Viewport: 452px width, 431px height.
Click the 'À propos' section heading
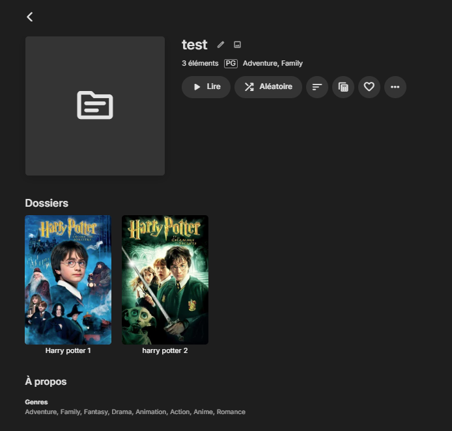pos(46,382)
